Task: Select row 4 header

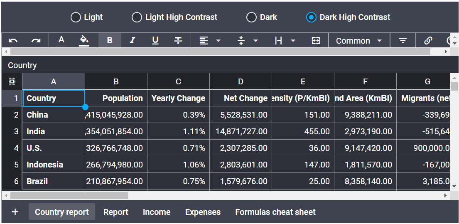Action: pyautogui.click(x=12, y=148)
